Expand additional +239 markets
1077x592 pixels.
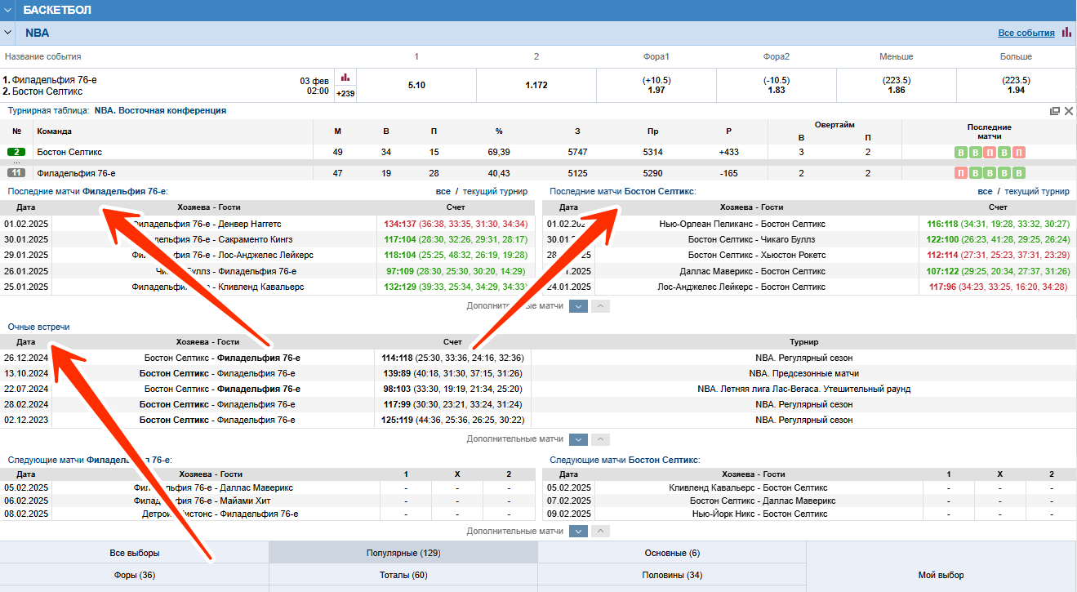(345, 93)
